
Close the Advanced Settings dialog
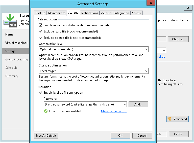tap(151, 3)
